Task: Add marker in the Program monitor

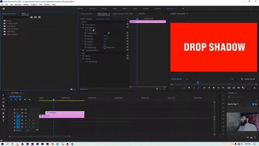Action: [189, 88]
